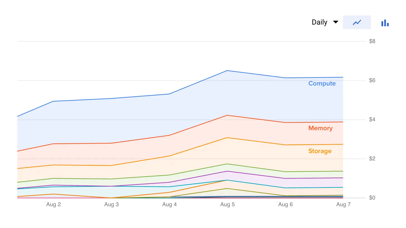This screenshot has height=228, width=406.
Task: Click the Aug 5 date label
Action: pos(228,205)
